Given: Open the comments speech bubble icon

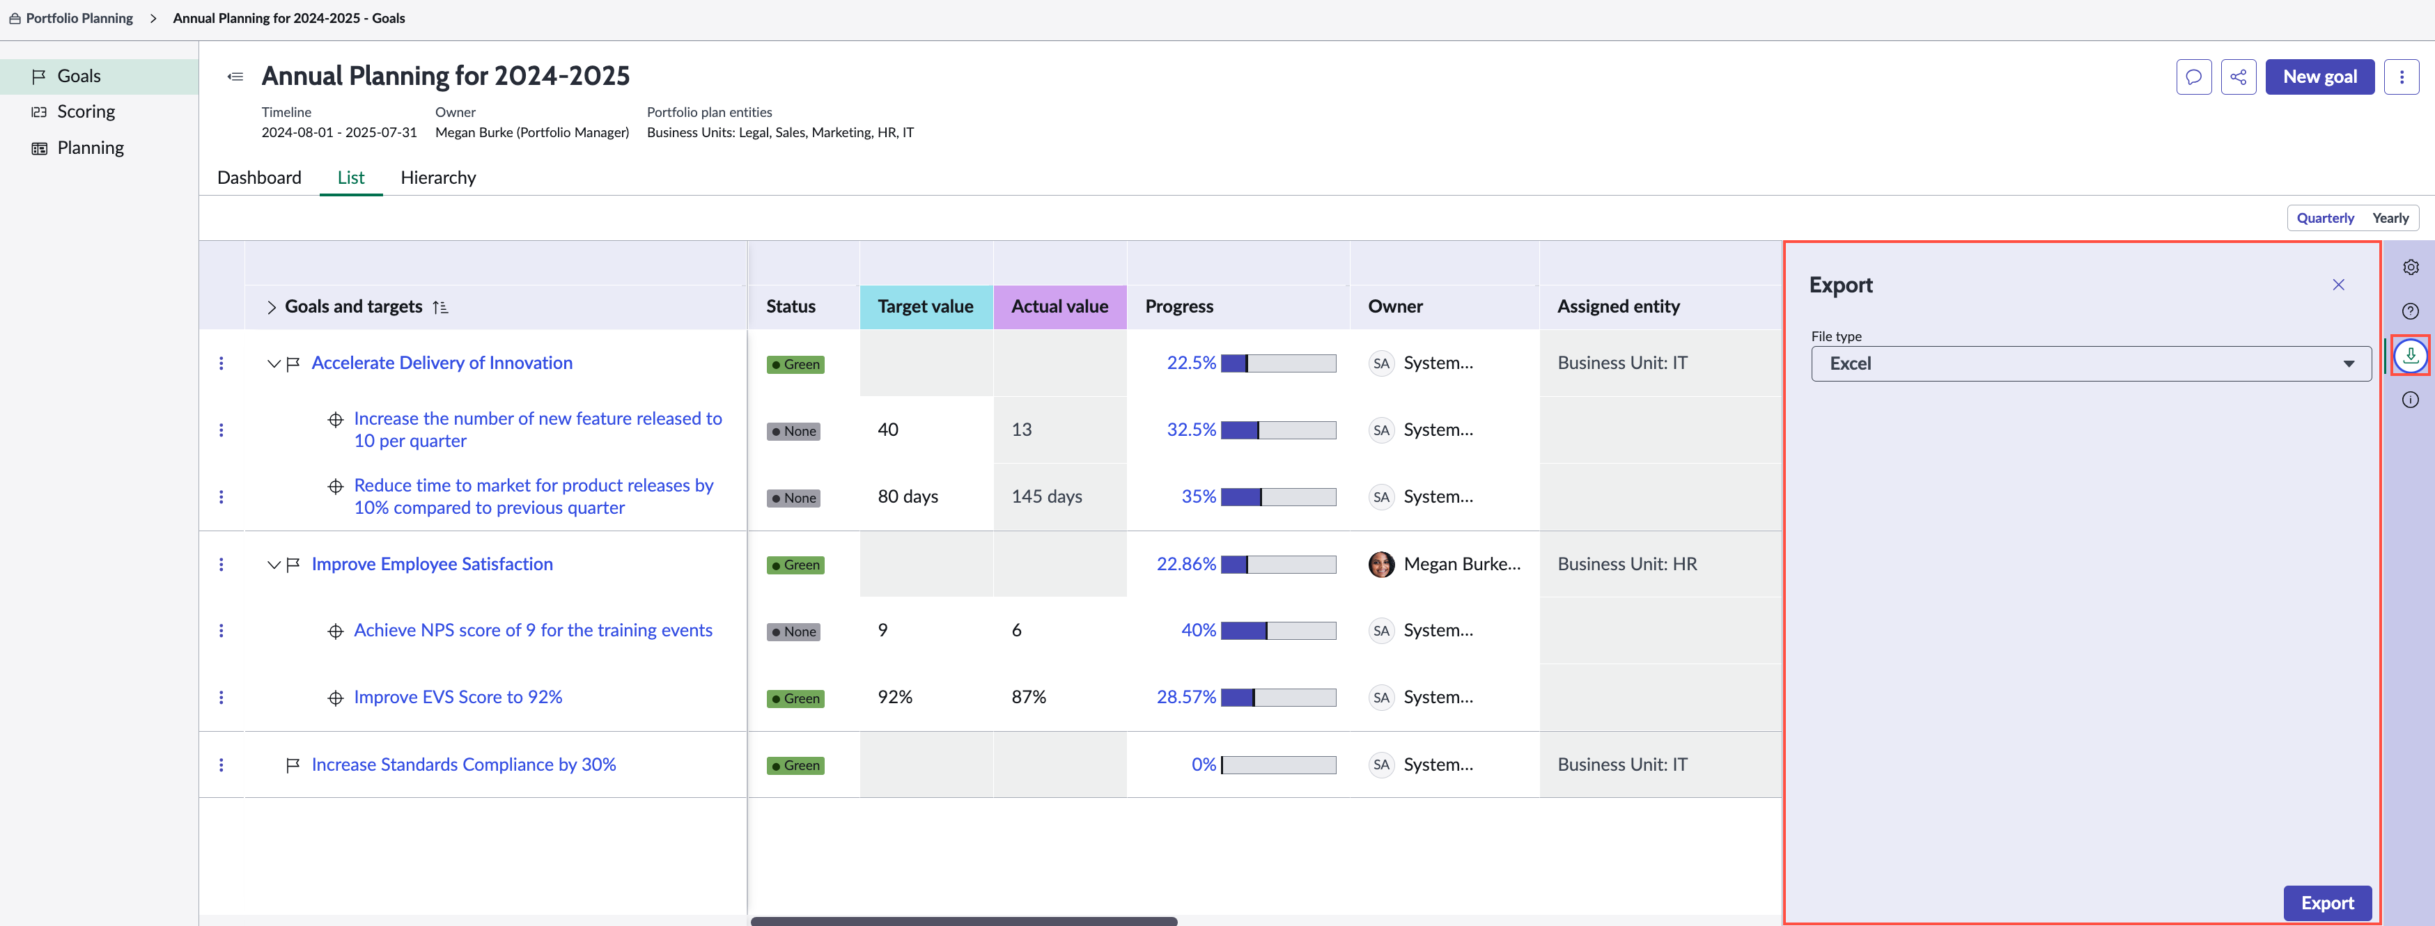Looking at the screenshot, I should [2193, 77].
